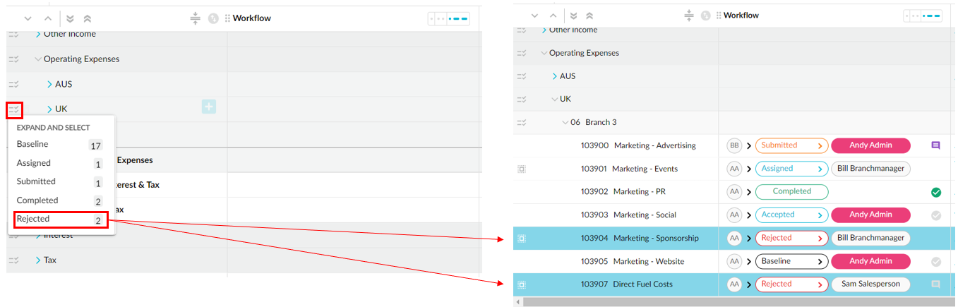Click the Submitted status pill for Marketing - Advertising
The height and width of the screenshot is (307, 958).
(791, 145)
